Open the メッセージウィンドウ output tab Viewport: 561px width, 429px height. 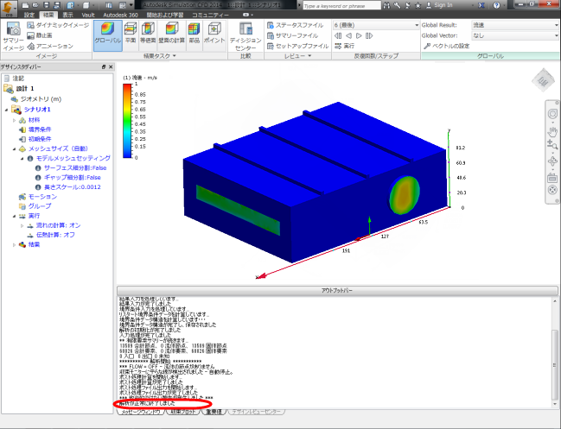[141, 412]
